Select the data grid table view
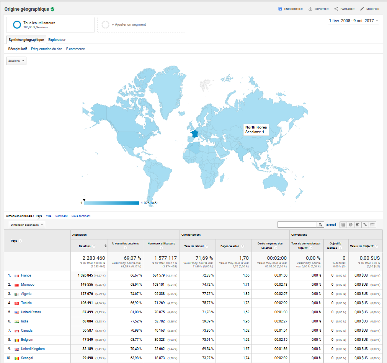387x363 pixels. 343,225
